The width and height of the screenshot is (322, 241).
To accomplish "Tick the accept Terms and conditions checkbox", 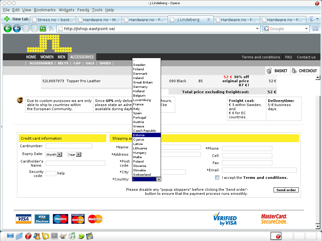I will coord(217,178).
